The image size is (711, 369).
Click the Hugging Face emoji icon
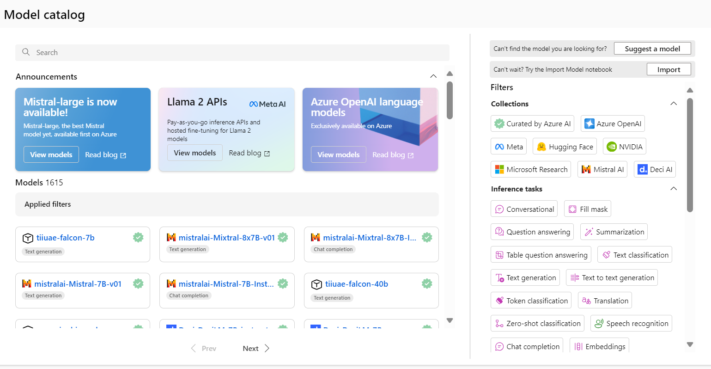541,147
